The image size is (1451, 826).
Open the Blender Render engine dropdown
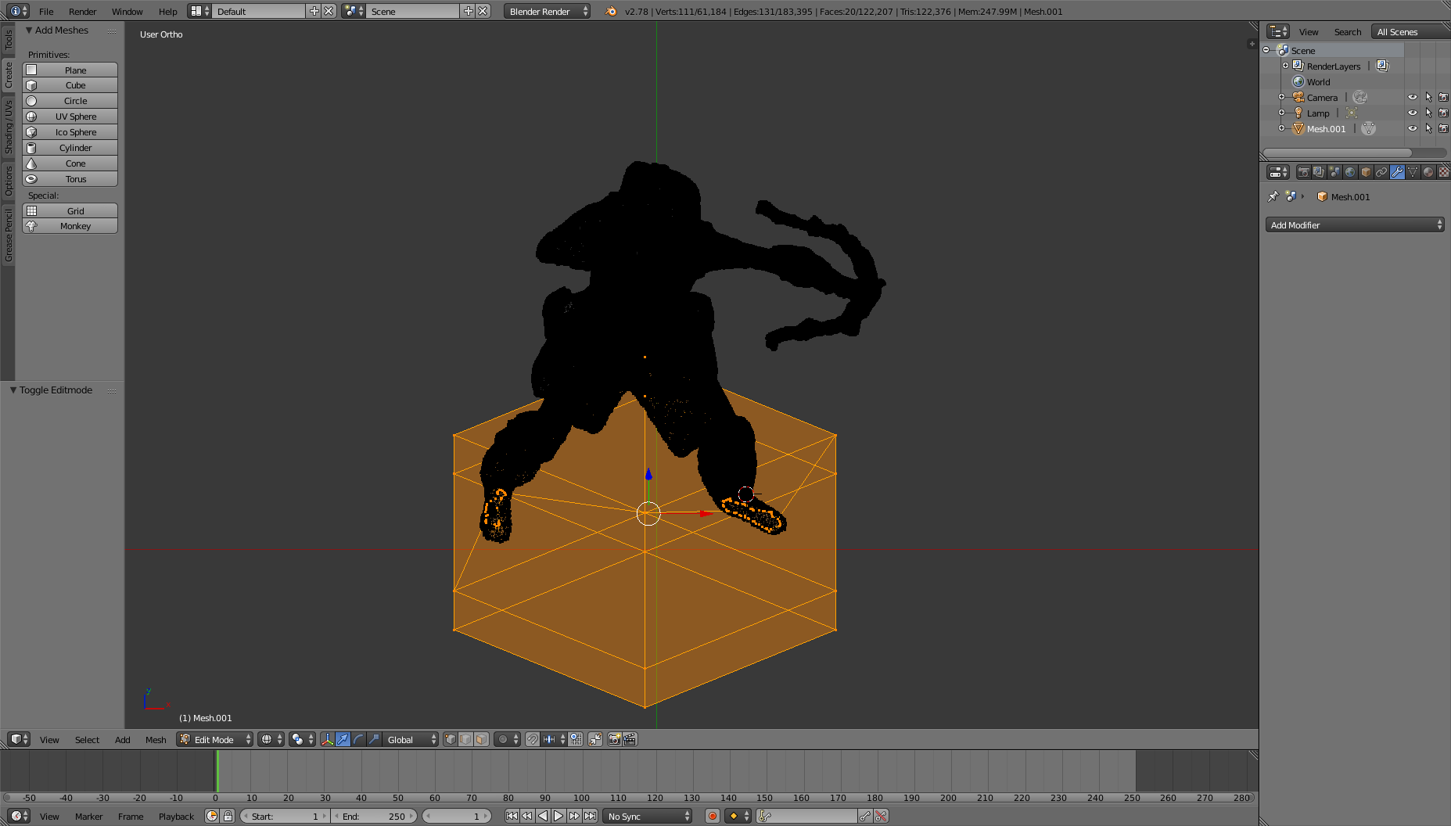click(x=547, y=11)
